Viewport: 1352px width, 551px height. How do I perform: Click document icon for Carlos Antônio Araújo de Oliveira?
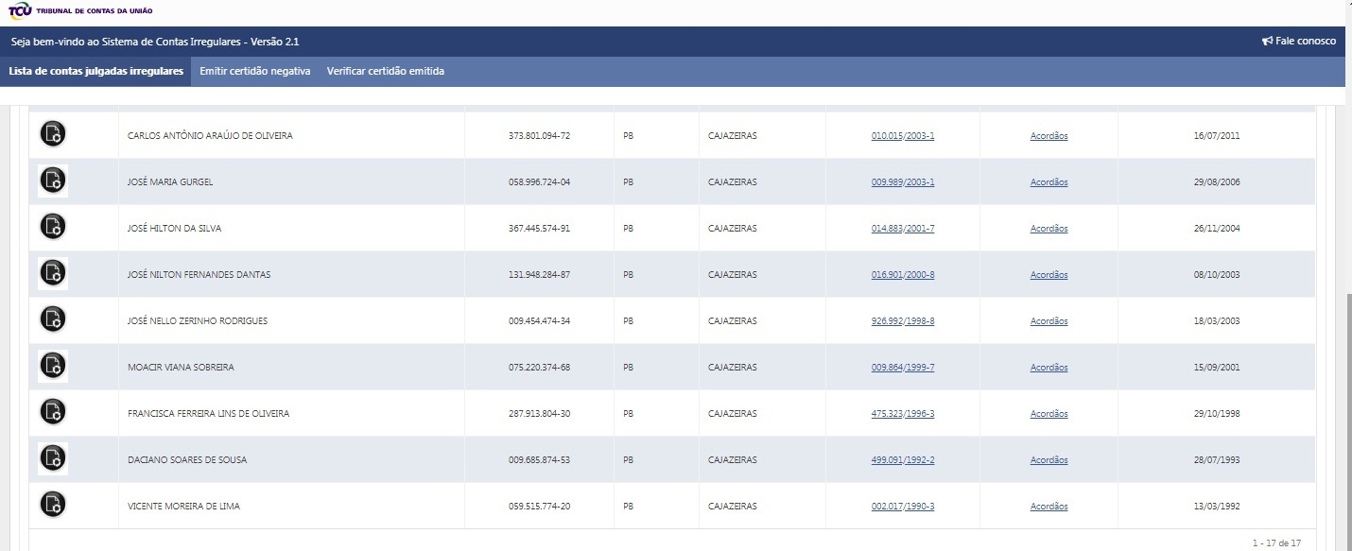53,135
